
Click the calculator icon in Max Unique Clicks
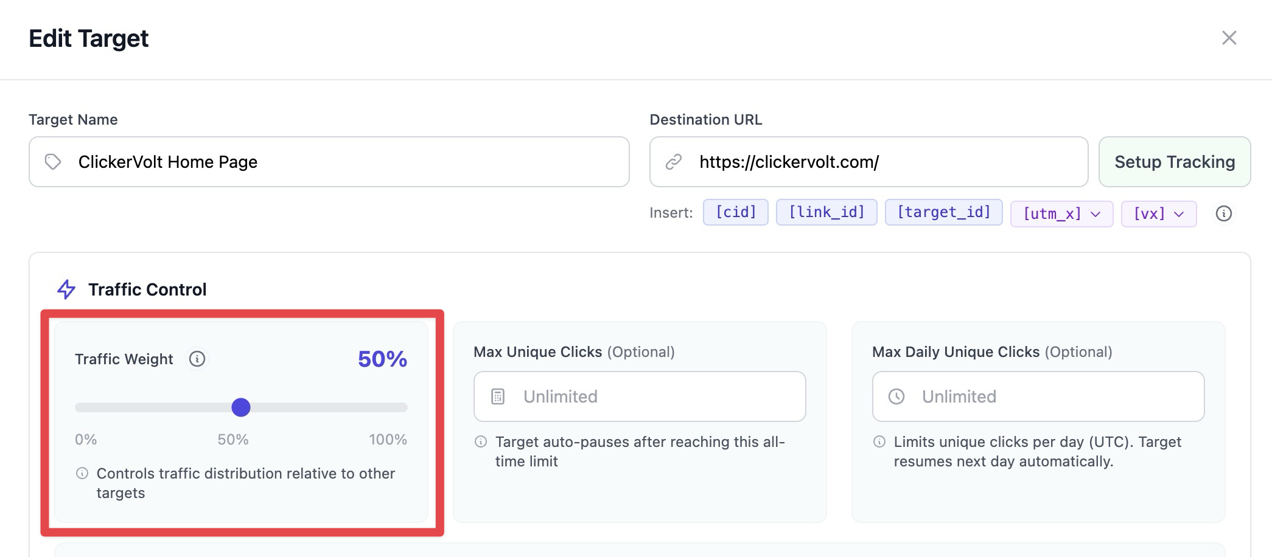click(498, 396)
